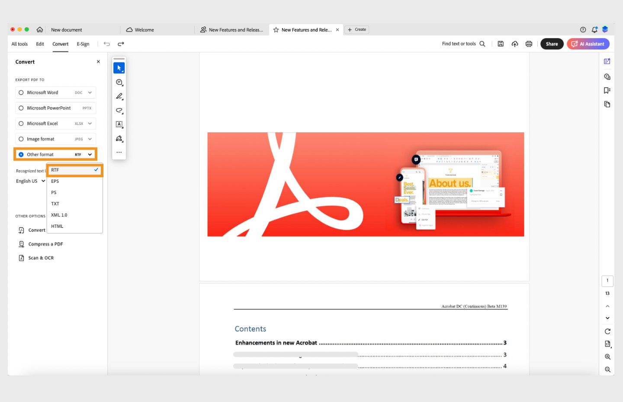Save the document using the save icon

(501, 44)
